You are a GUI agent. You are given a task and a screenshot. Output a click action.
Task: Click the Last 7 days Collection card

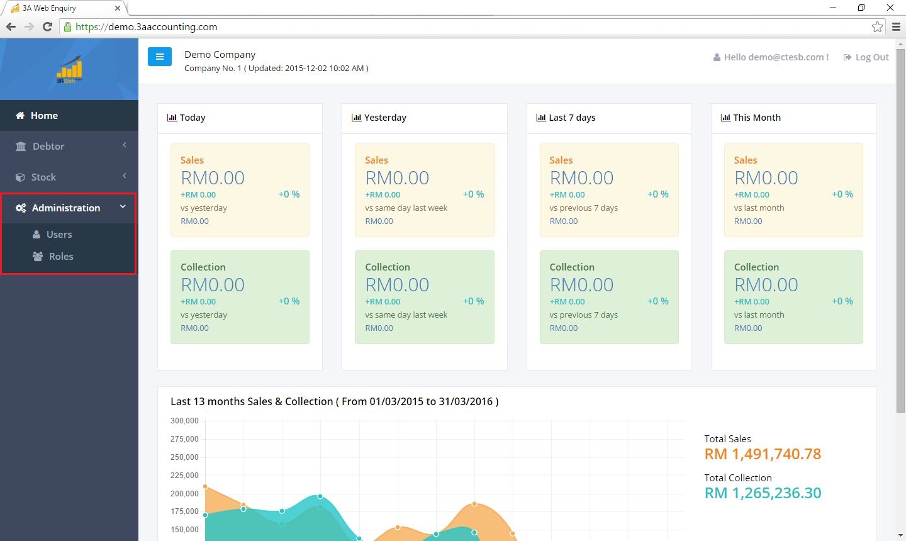pyautogui.click(x=609, y=297)
